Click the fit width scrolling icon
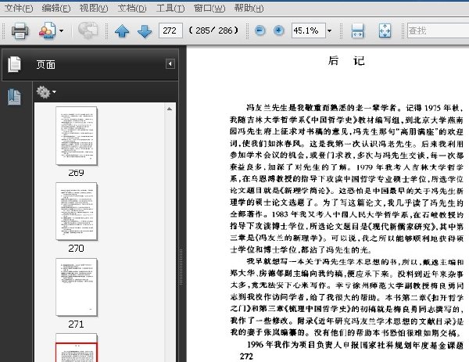The height and width of the screenshot is (362, 469). pos(358,30)
